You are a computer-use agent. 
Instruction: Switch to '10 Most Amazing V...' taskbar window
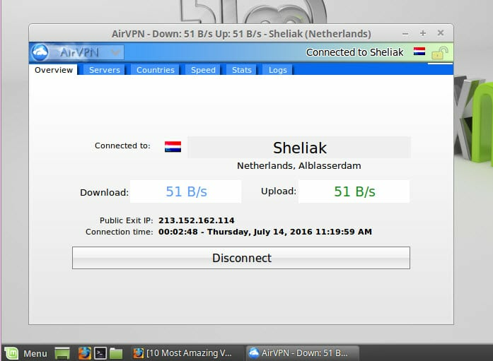(x=182, y=353)
